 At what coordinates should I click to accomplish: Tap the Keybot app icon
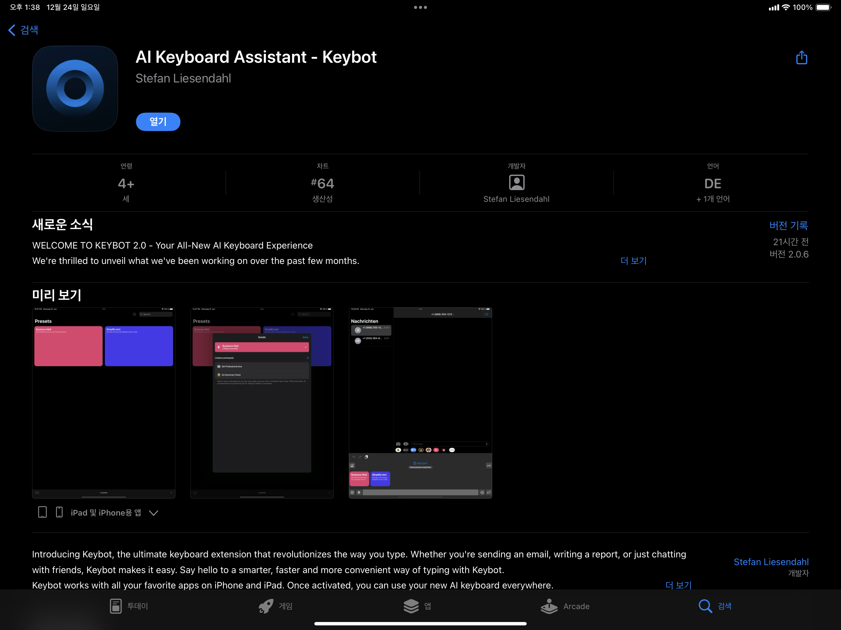75,88
